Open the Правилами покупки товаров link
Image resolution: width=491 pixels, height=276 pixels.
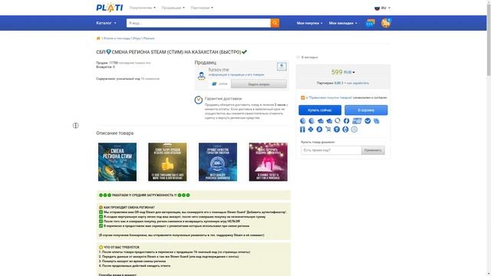point(330,97)
